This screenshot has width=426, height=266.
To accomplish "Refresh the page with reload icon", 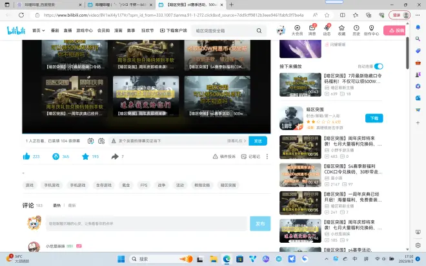I will tap(21, 15).
